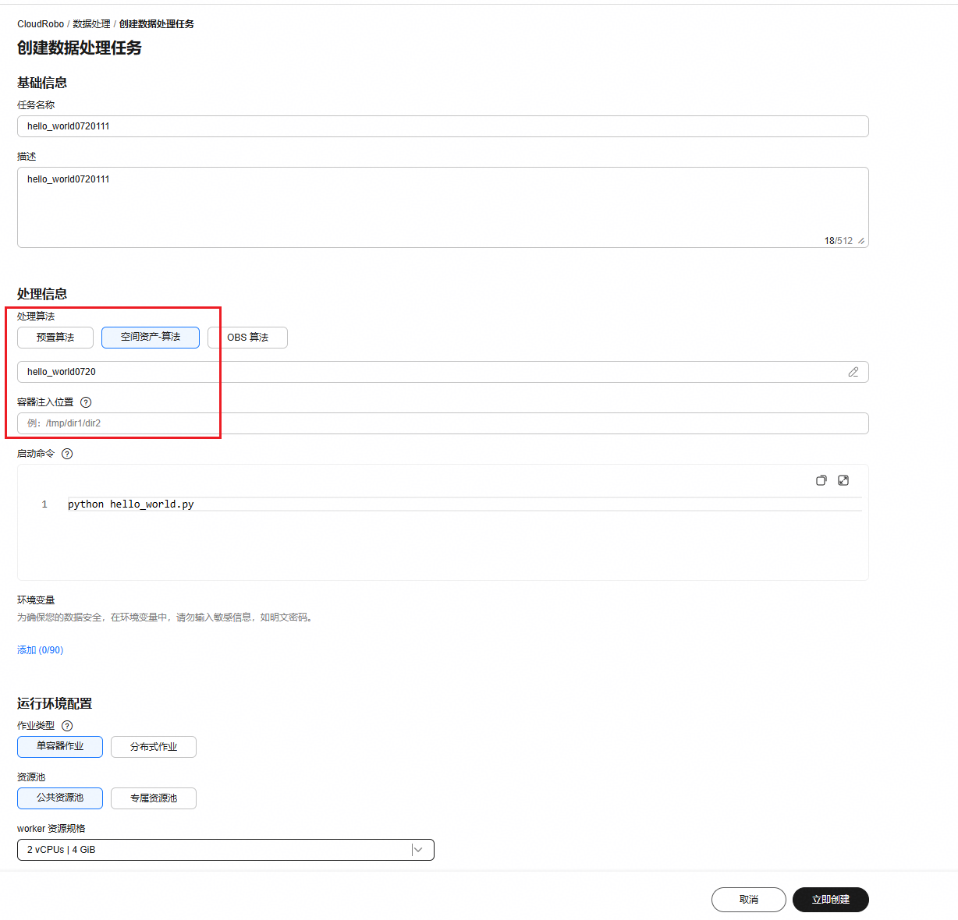This screenshot has width=958, height=920.
Task: Select the OBS 算法 option
Action: 247,338
